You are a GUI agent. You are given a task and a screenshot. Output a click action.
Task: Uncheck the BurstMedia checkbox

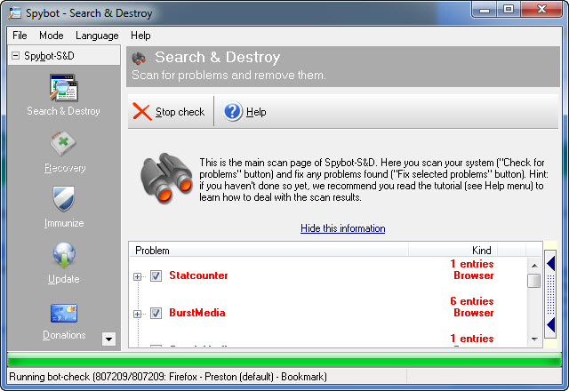click(156, 313)
